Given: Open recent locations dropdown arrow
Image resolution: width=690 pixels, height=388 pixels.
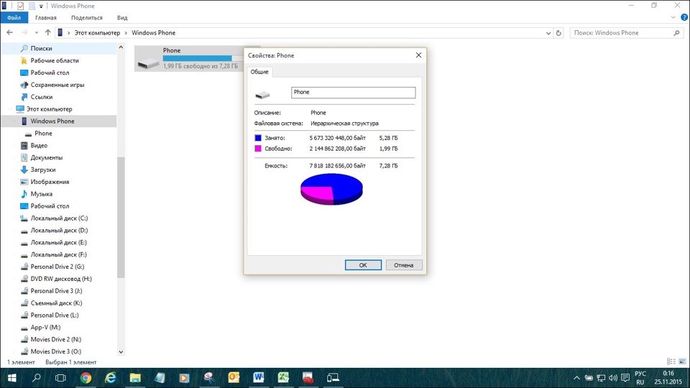Looking at the screenshot, I should pyautogui.click(x=37, y=32).
